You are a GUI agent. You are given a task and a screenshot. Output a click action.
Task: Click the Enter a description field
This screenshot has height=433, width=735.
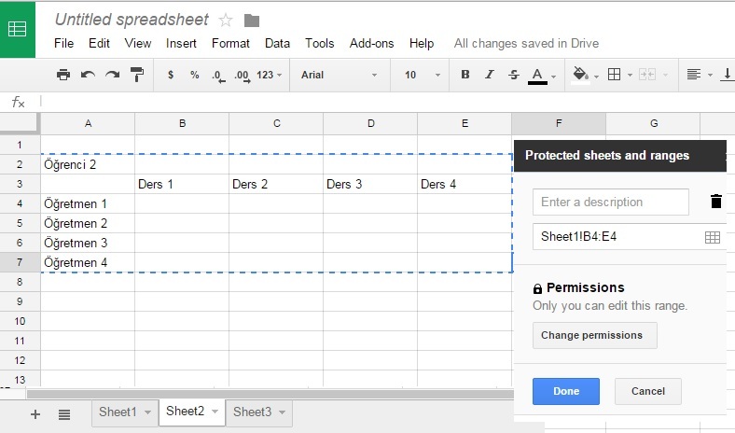click(x=610, y=203)
